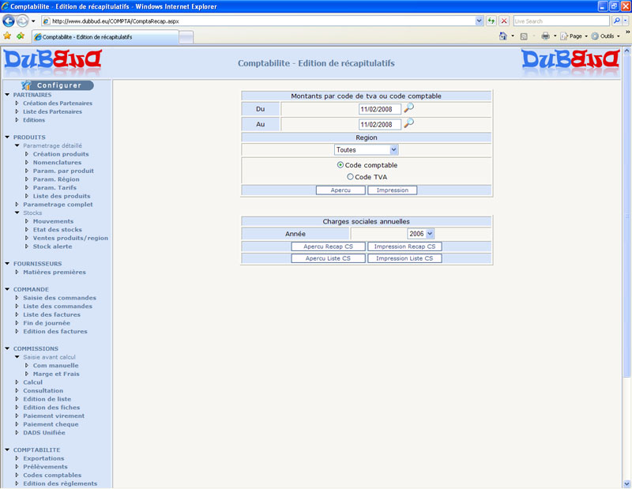
Task: Click the Du date input field
Action: point(380,109)
